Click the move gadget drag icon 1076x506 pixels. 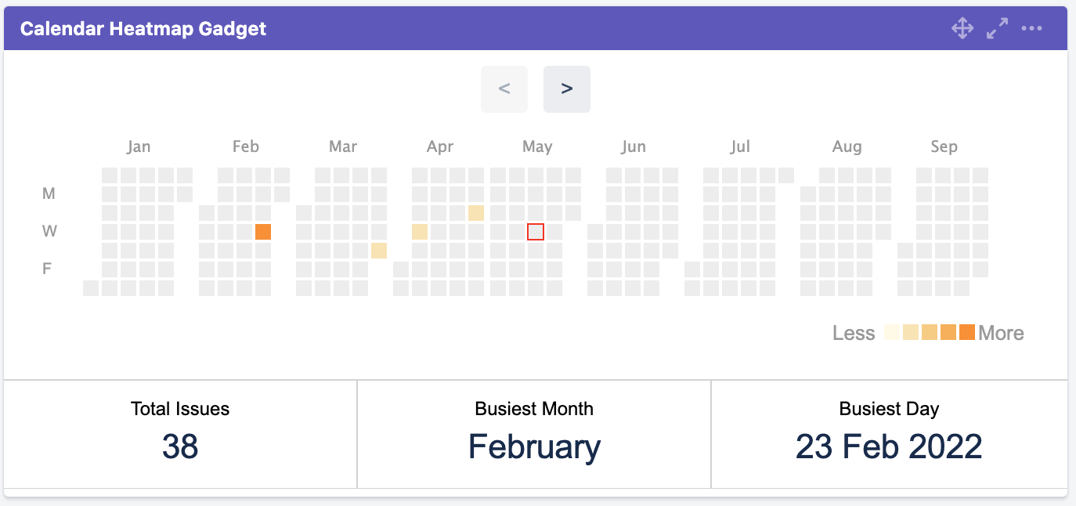pyautogui.click(x=962, y=29)
